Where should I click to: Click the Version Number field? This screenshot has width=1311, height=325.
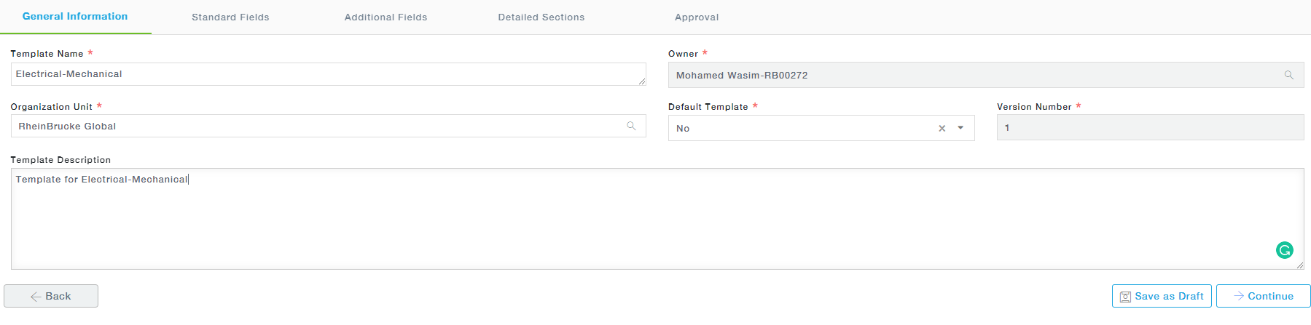[x=1149, y=128]
